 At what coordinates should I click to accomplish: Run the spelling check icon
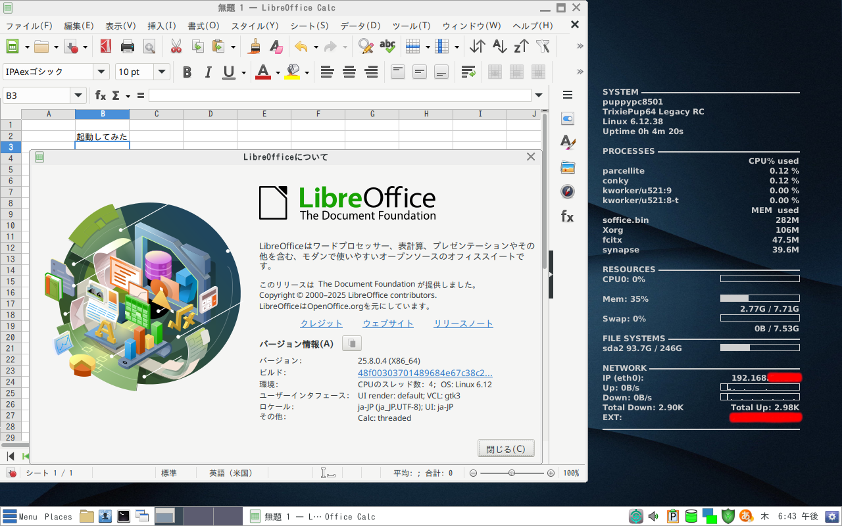[x=387, y=46]
